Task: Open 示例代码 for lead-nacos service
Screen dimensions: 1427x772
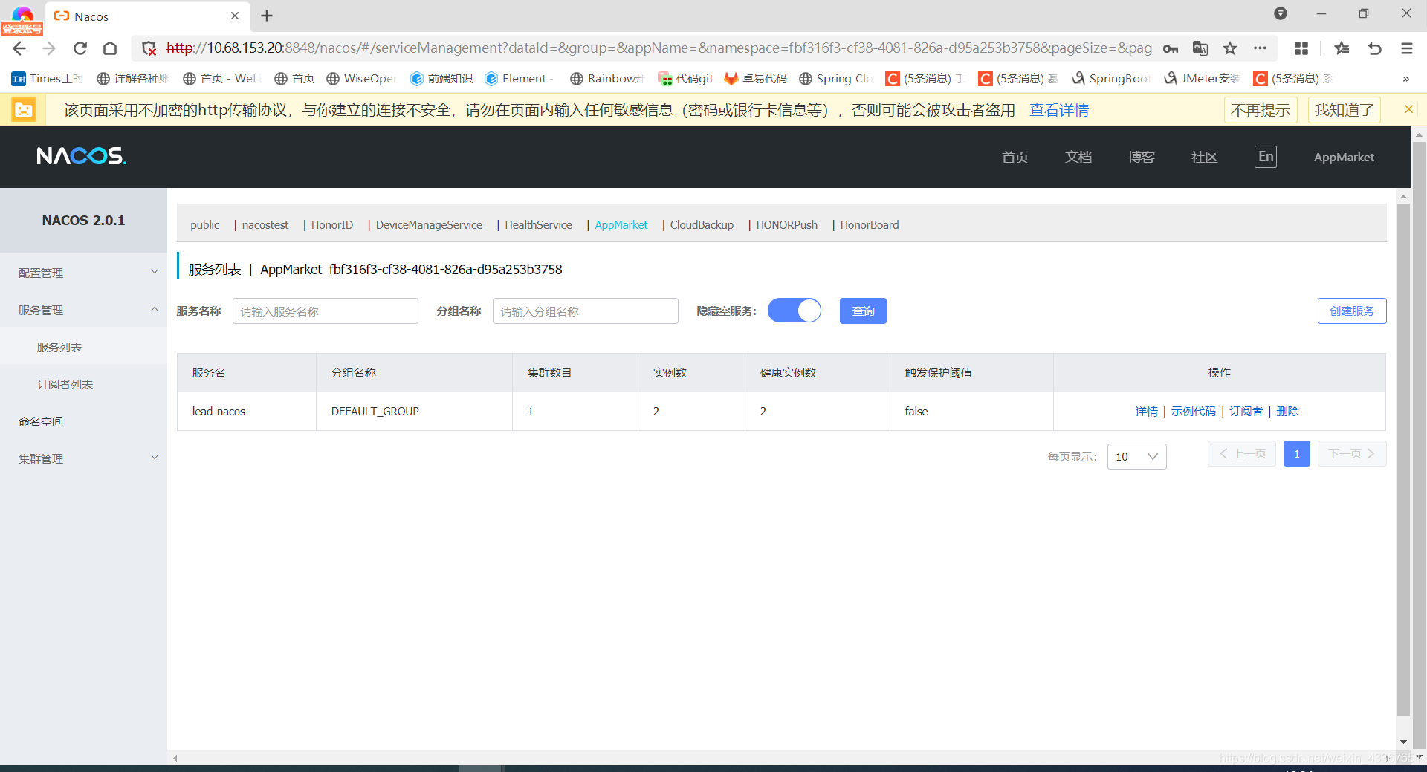Action: (x=1193, y=412)
